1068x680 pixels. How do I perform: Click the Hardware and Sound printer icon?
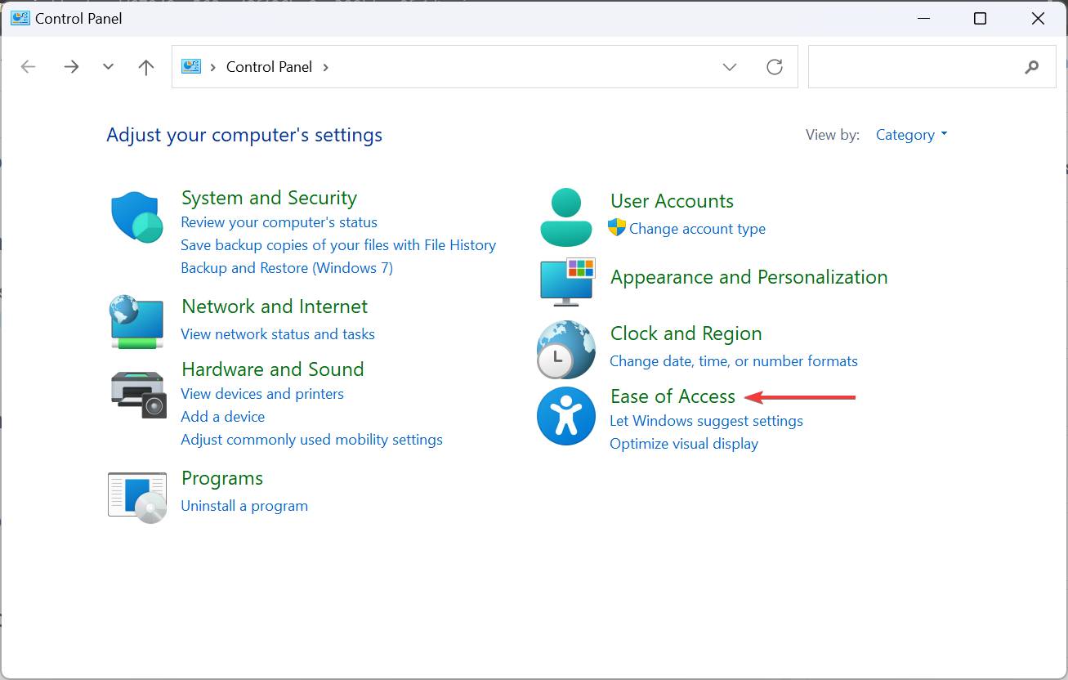[x=136, y=395]
